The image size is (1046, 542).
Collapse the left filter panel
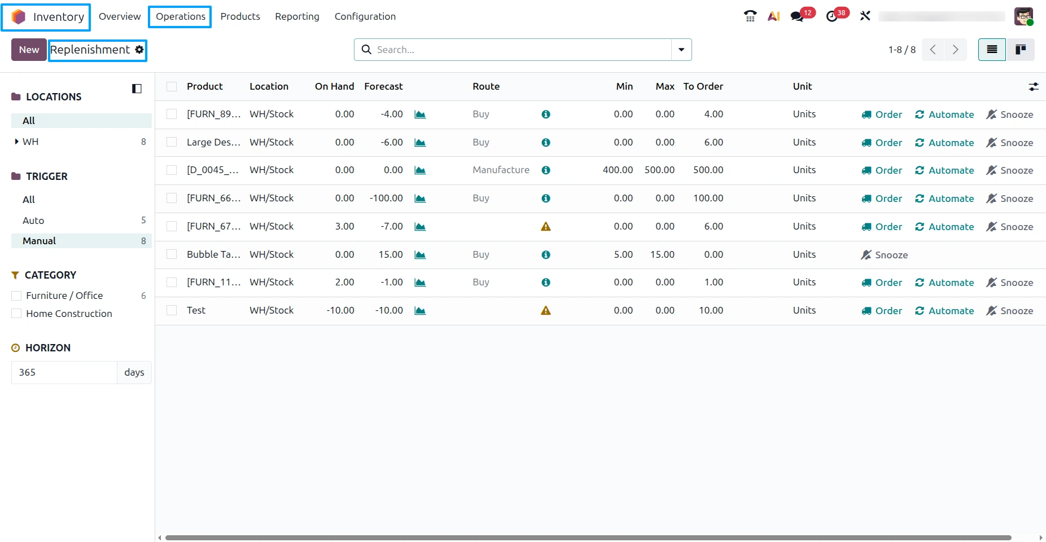(137, 89)
